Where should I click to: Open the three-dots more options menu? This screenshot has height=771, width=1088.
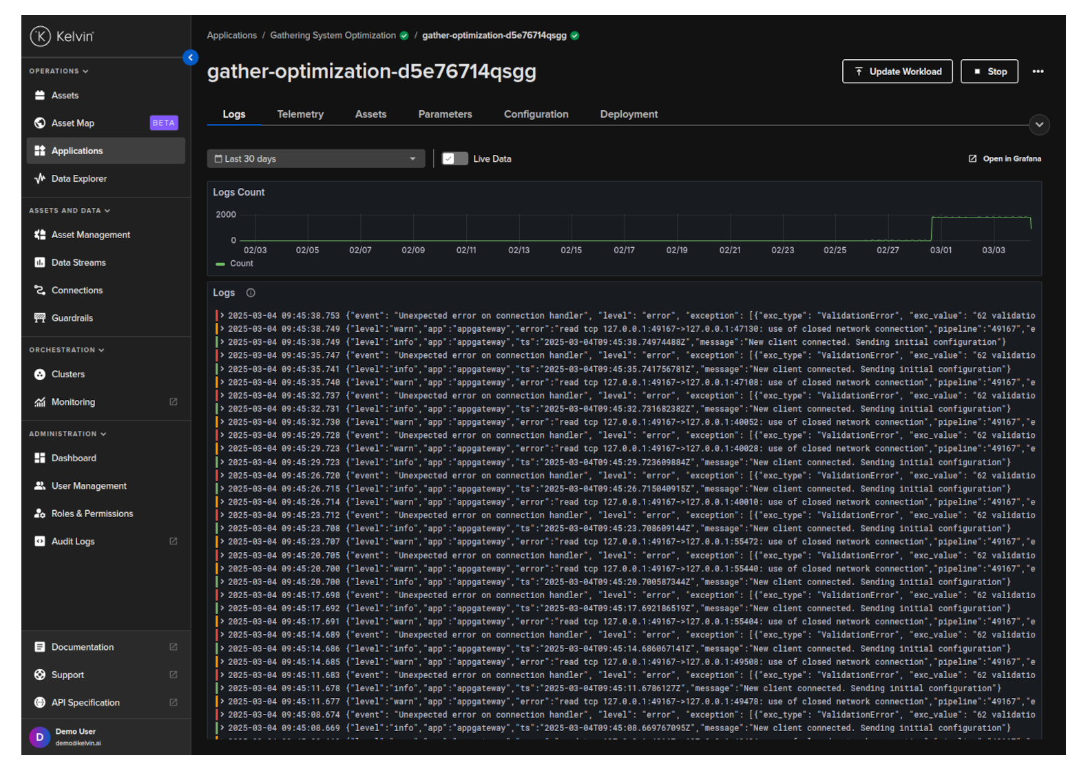1038,72
